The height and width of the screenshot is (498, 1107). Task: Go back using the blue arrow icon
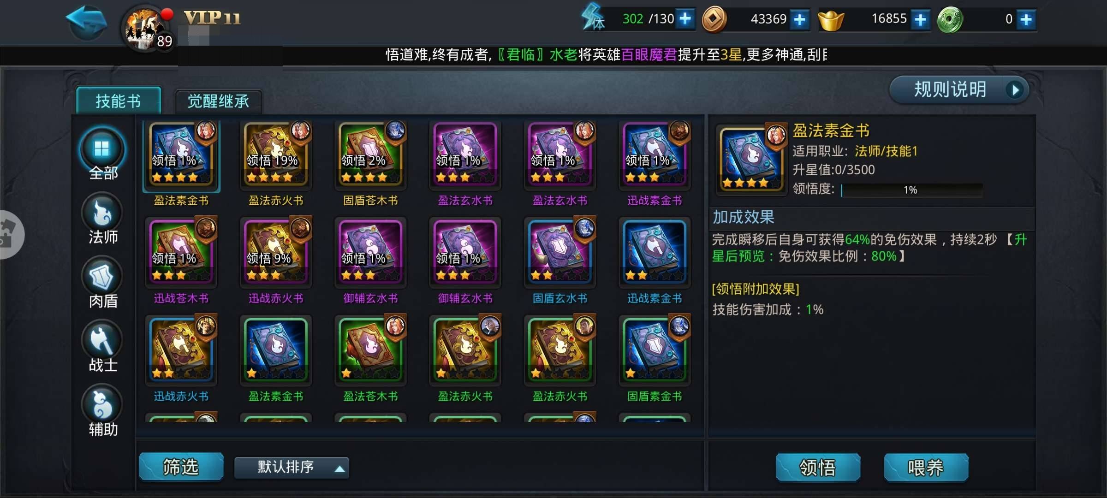point(87,22)
